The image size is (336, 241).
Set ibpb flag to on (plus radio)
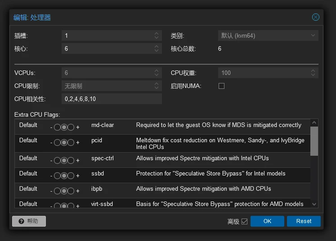71,191
